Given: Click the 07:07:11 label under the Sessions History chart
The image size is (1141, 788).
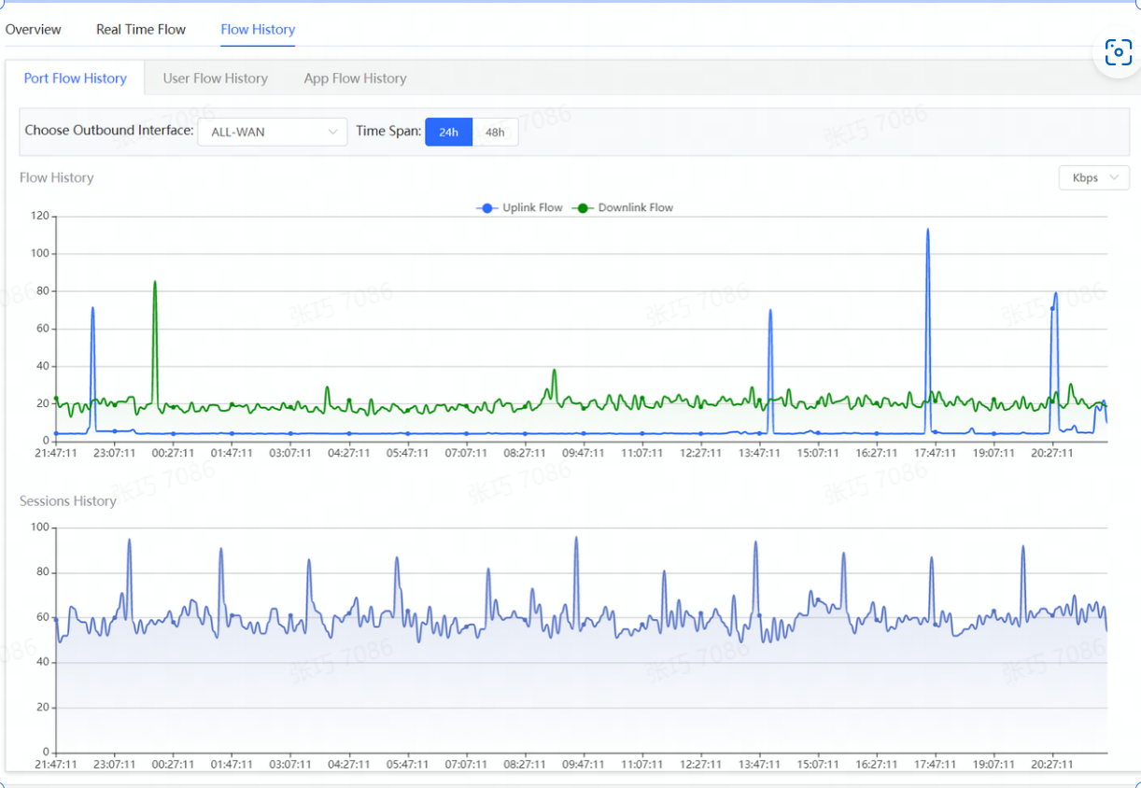Looking at the screenshot, I should pos(466,765).
